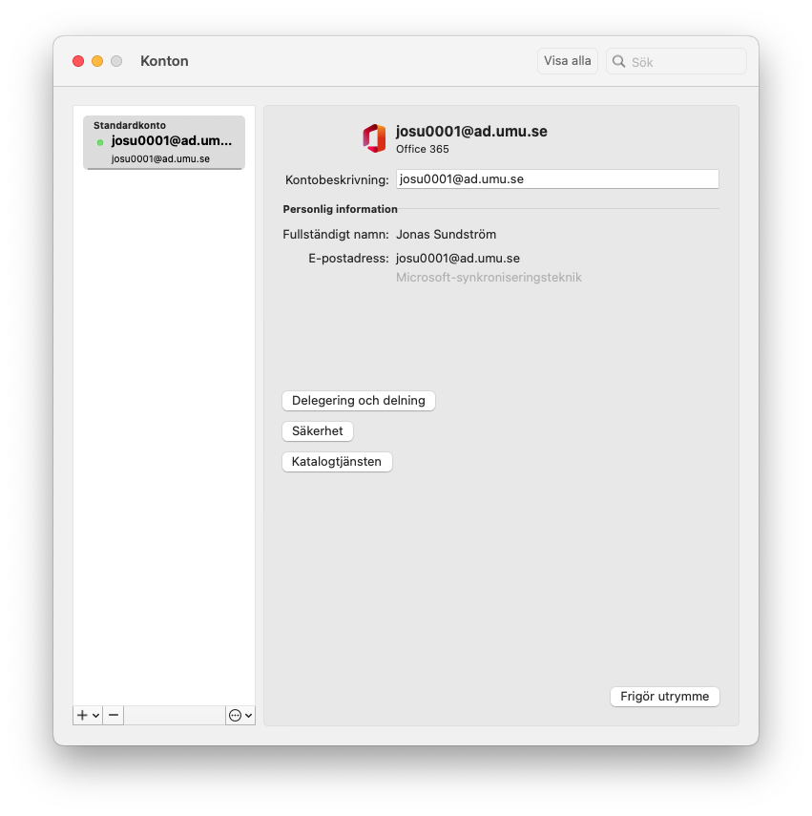Click the circled ellipsis more-options icon
The height and width of the screenshot is (816, 812).
235,716
